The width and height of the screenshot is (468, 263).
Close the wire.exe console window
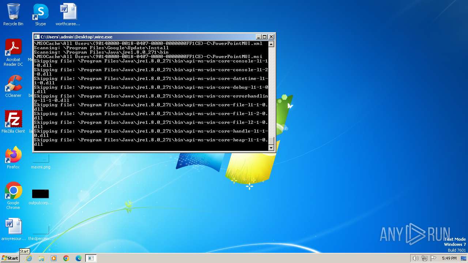[271, 37]
